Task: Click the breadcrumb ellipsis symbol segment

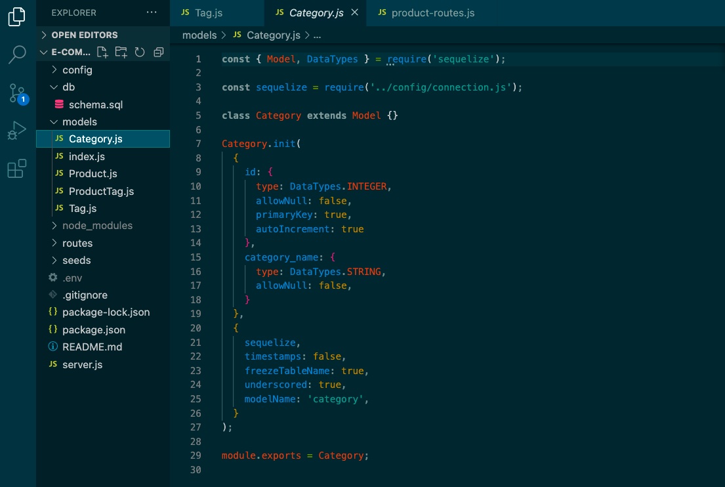Action: (317, 35)
